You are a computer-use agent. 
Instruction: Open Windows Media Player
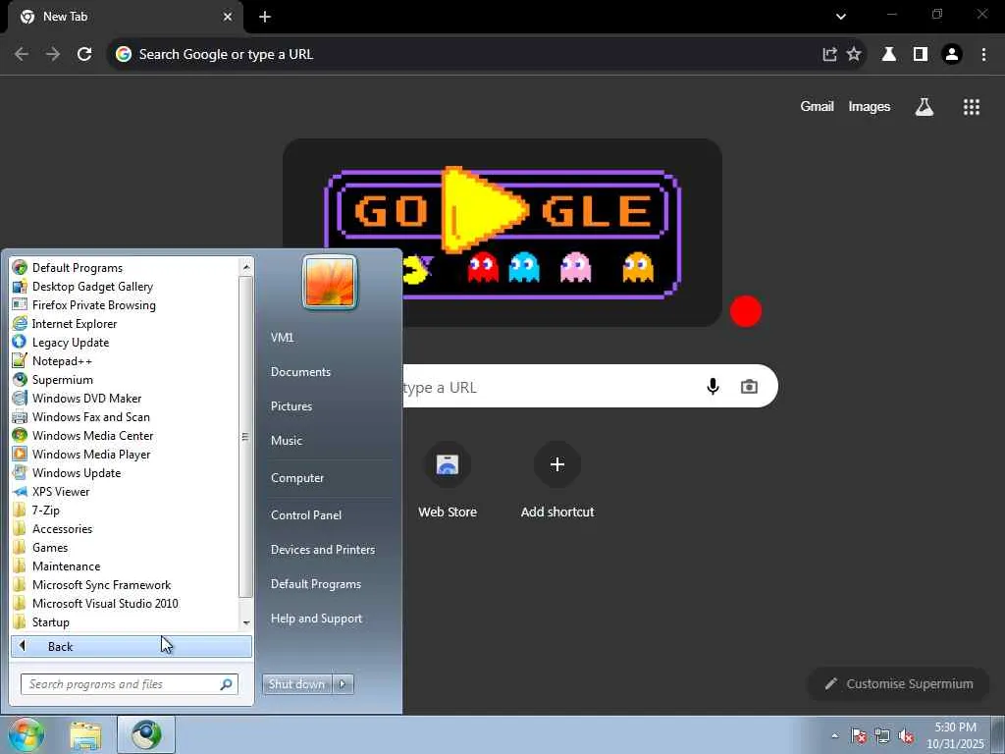coord(125,454)
